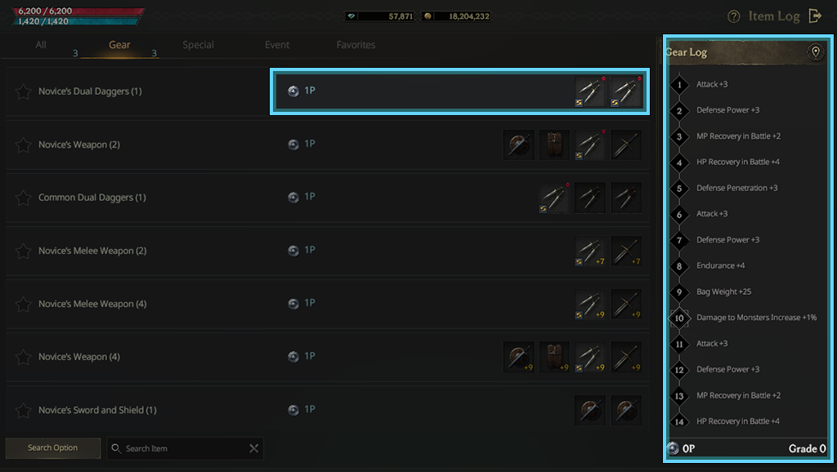837x472 pixels.
Task: Click the diamond currency icon at top
Action: 351,16
